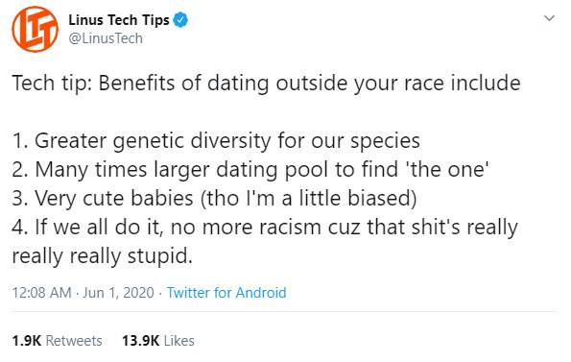View the 1.9K retweet count number
571x362 pixels.
click(27, 341)
